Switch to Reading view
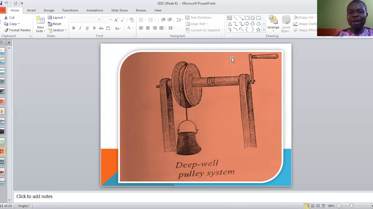 coord(318,206)
